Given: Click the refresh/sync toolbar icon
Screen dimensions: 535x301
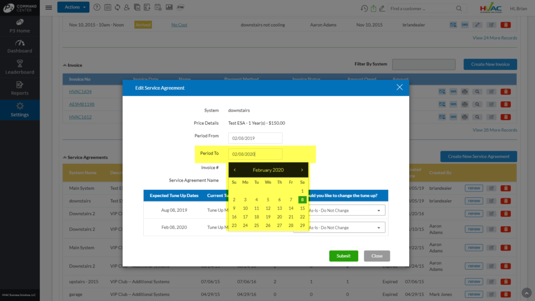Looking at the screenshot, I should pos(118,7).
